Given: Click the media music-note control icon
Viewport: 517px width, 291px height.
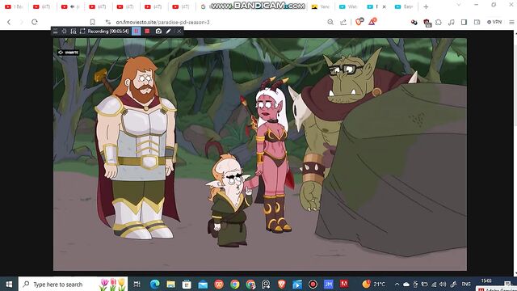Looking at the screenshot, I should tap(451, 22).
